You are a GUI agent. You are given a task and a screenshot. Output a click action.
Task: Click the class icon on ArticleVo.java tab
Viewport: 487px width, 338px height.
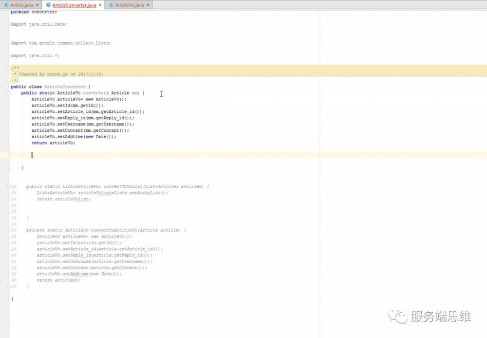tap(111, 4)
